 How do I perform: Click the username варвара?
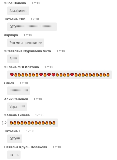(11, 35)
